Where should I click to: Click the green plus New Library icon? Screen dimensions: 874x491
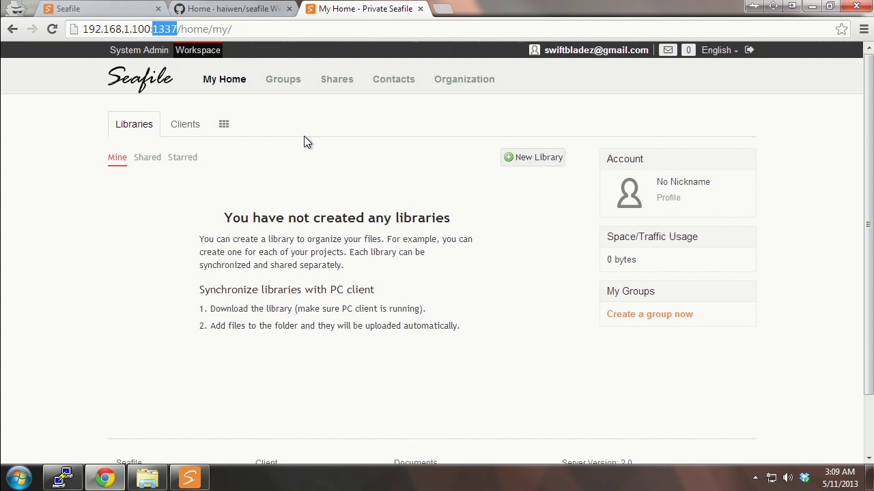[x=508, y=157]
